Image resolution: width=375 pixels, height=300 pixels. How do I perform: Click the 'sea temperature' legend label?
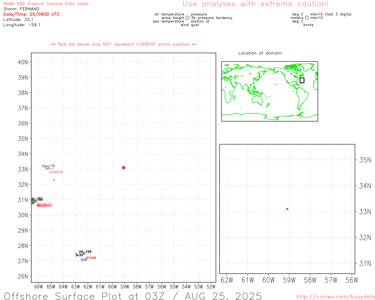click(168, 21)
